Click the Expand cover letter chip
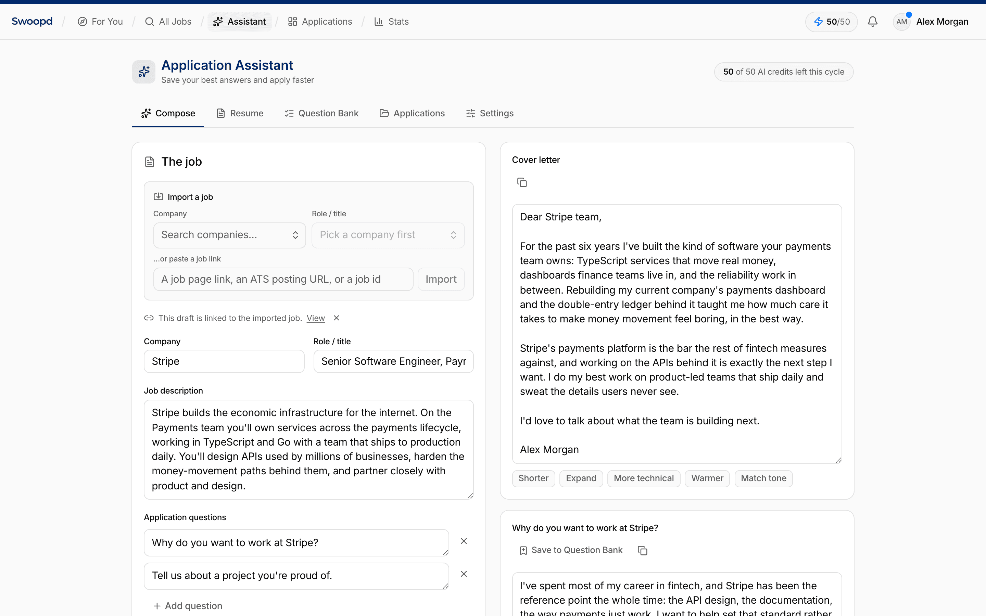The image size is (986, 616). (x=581, y=478)
